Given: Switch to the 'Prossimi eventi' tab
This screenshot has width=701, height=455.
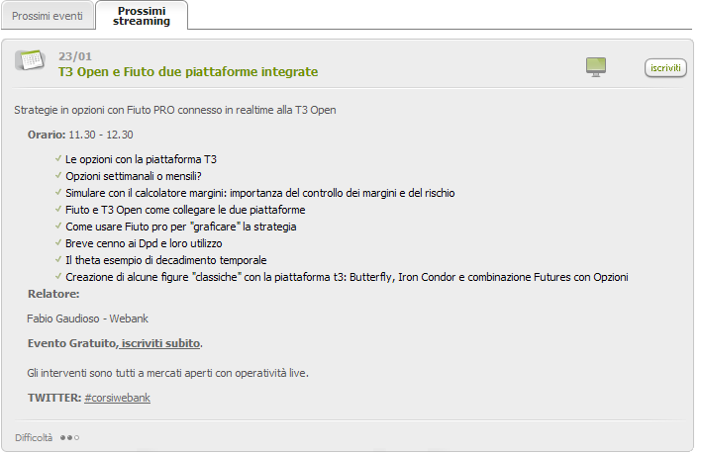Looking at the screenshot, I should (x=48, y=16).
